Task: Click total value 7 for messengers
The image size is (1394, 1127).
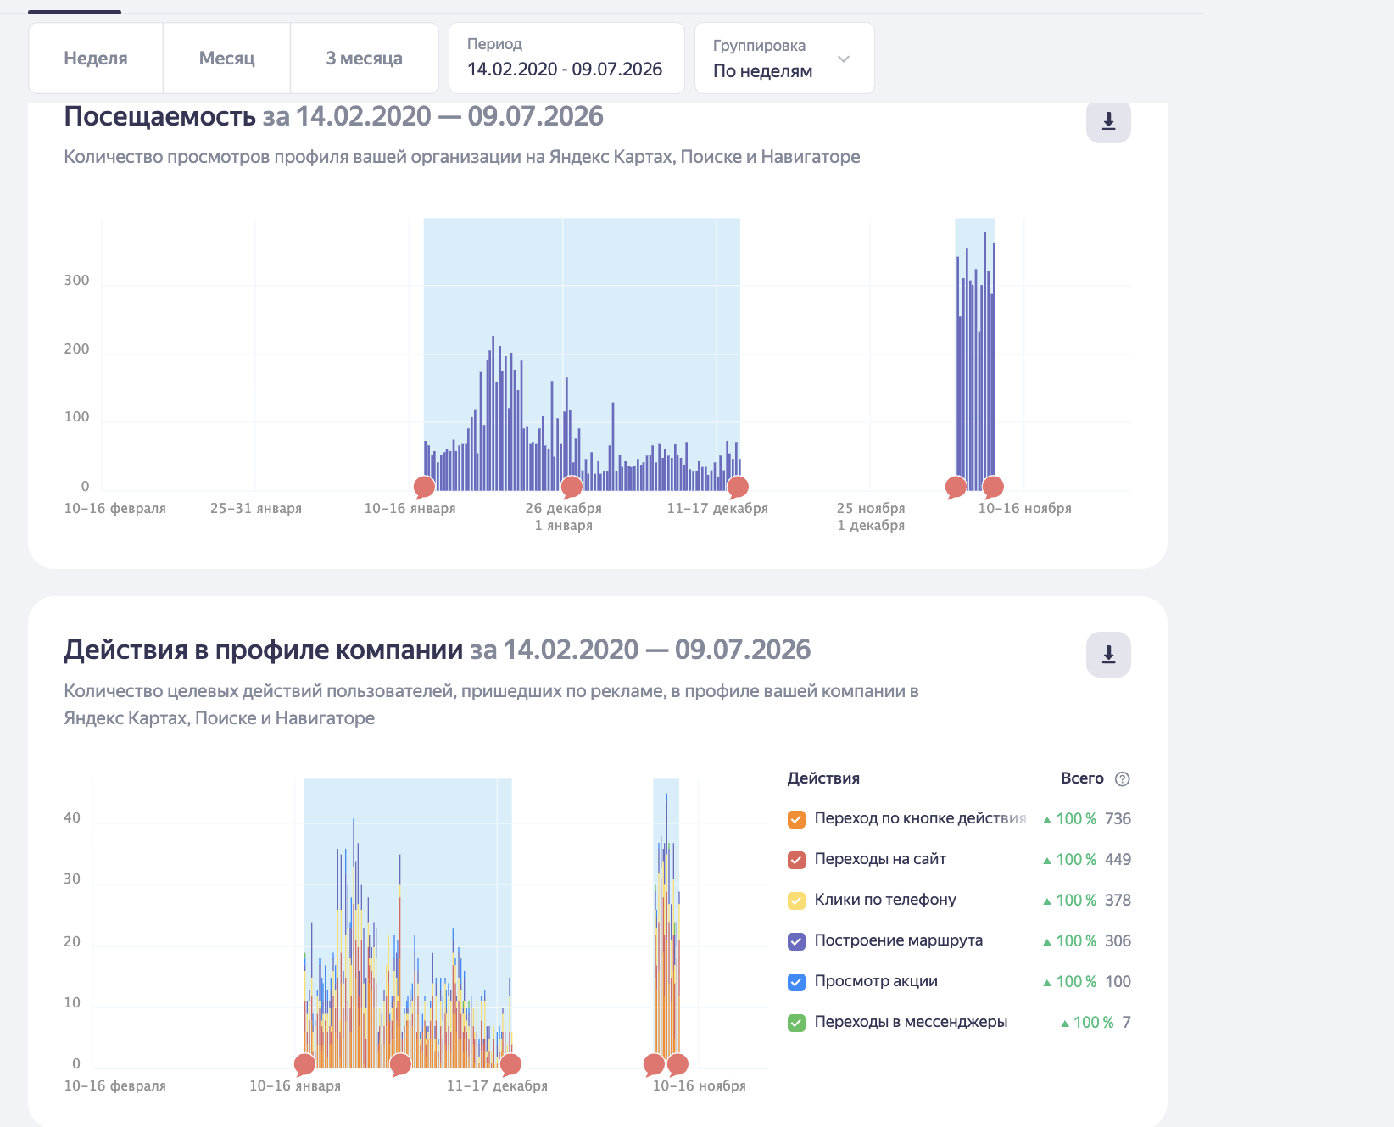Action: pyautogui.click(x=1126, y=1023)
